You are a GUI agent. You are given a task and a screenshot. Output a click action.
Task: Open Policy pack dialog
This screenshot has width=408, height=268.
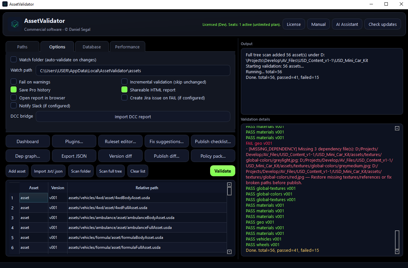213,156
